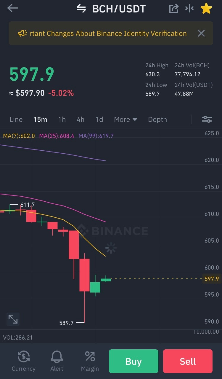The width and height of the screenshot is (222, 379).
Task: Tap the 597.9 current price marker
Action: 211,279
